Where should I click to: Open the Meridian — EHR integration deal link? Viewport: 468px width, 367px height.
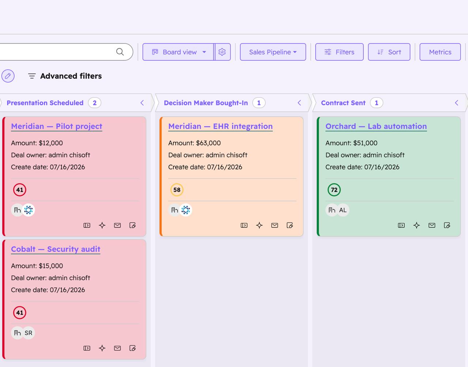coord(220,126)
